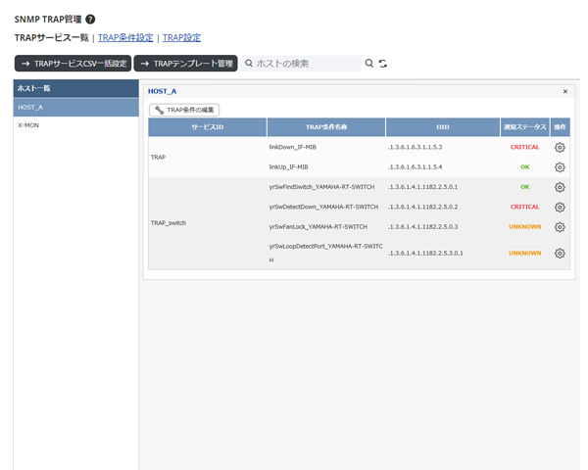Click yrSwFanLock_YAMAHA-RT-SWITCH condition name
The image size is (588, 470).
(x=318, y=226)
